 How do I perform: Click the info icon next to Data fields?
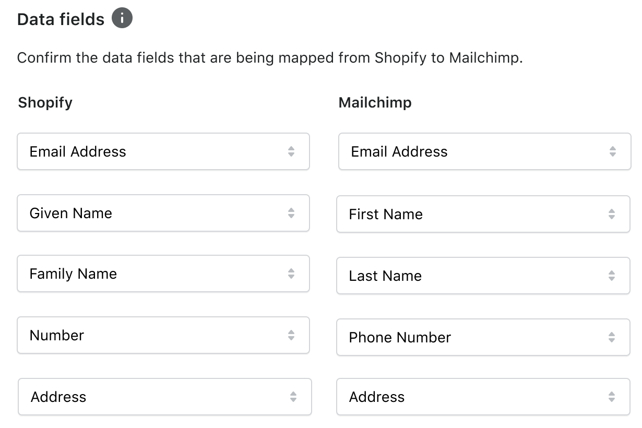pyautogui.click(x=122, y=18)
